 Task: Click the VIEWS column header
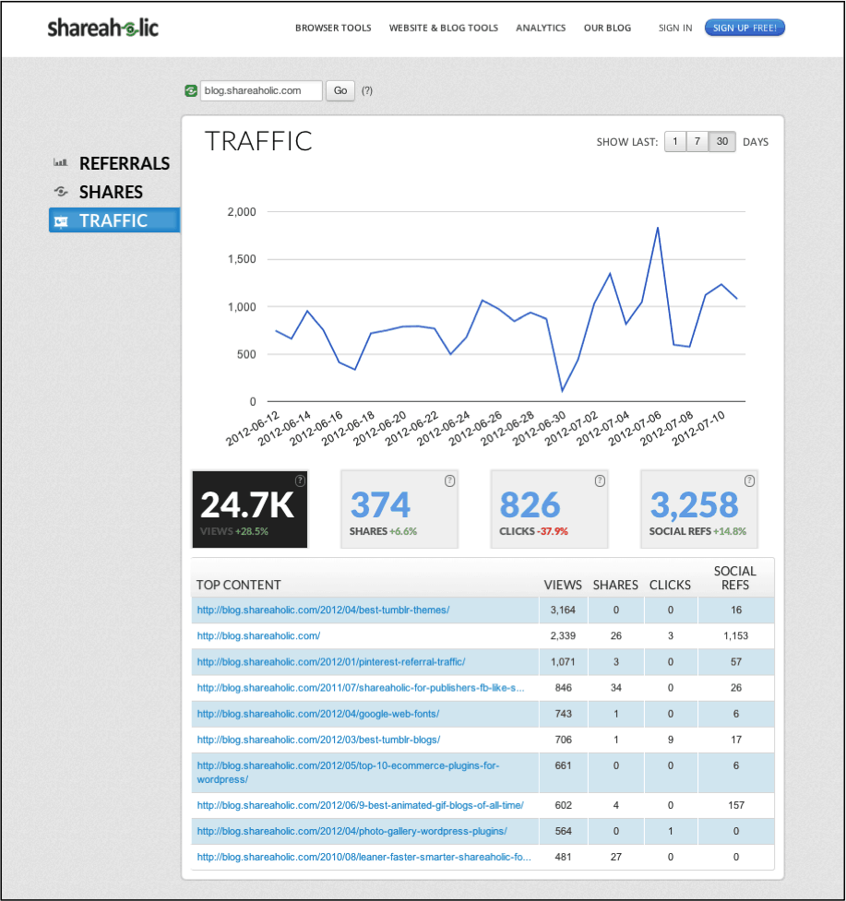564,585
